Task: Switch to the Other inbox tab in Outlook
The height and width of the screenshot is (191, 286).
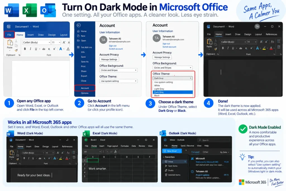Action: [x=205, y=152]
